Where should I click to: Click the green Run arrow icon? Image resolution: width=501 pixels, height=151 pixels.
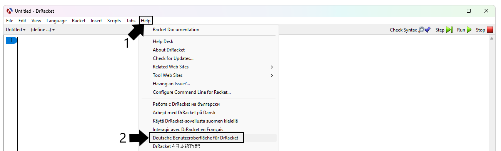click(x=469, y=30)
